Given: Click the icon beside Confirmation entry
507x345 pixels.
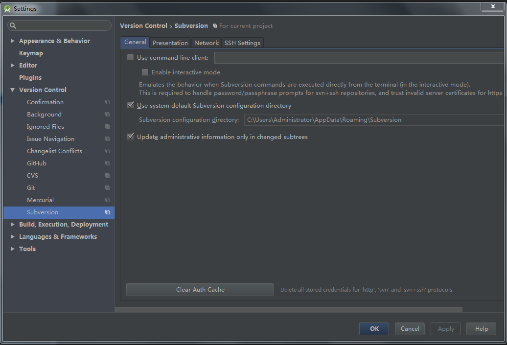Looking at the screenshot, I should click(x=107, y=102).
